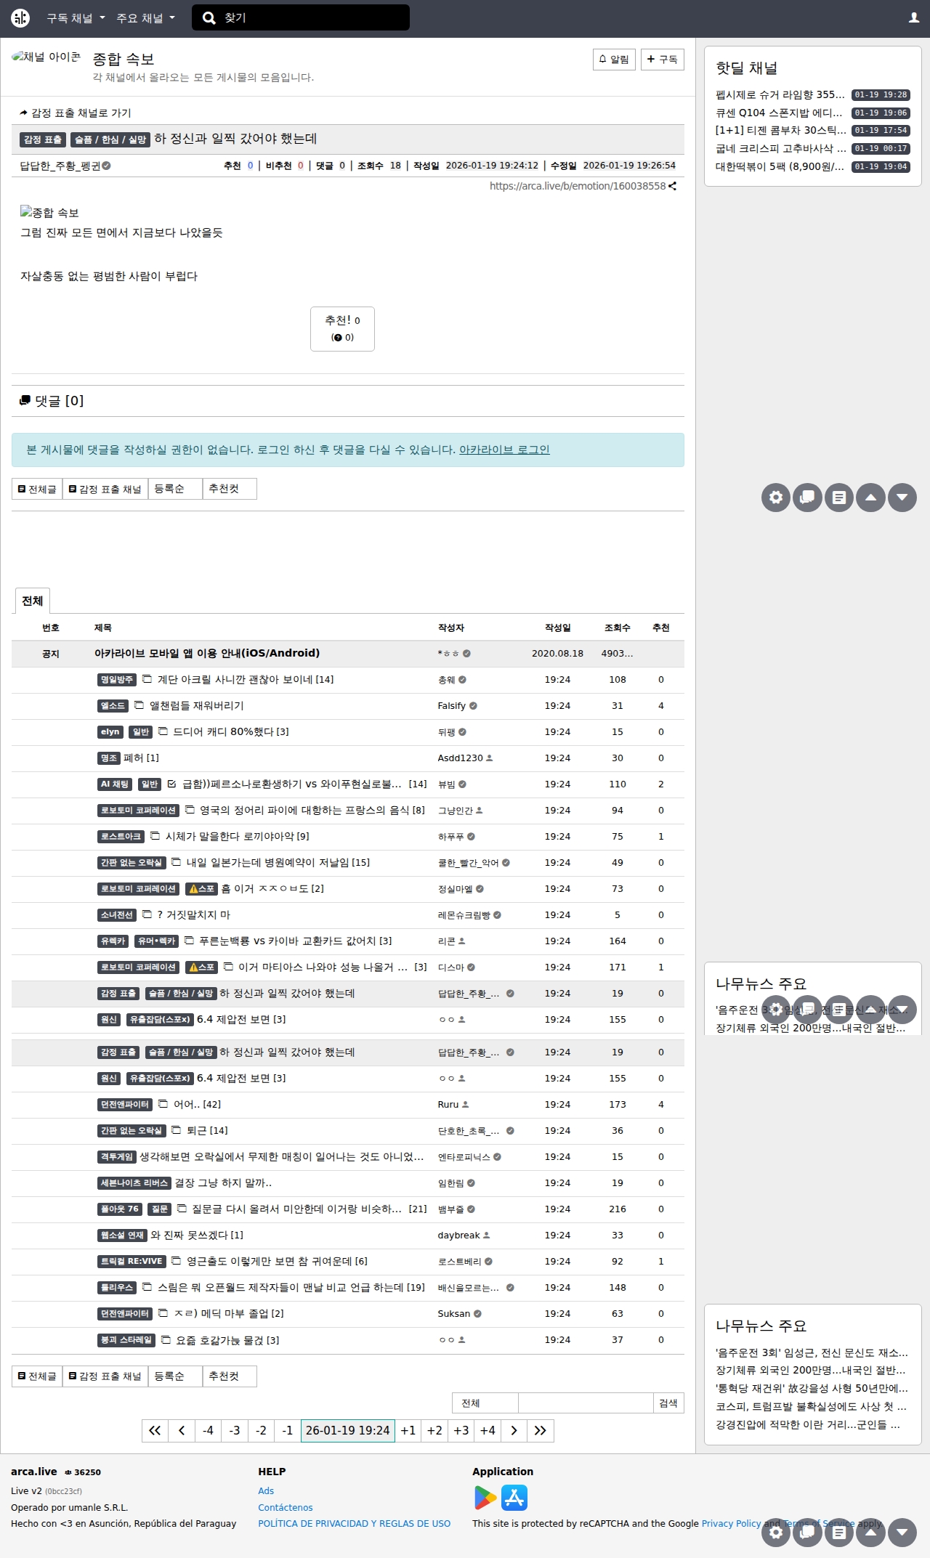Screen dimensions: 930x1558
Task: Click the 명일방주 channel badge
Action: [117, 680]
